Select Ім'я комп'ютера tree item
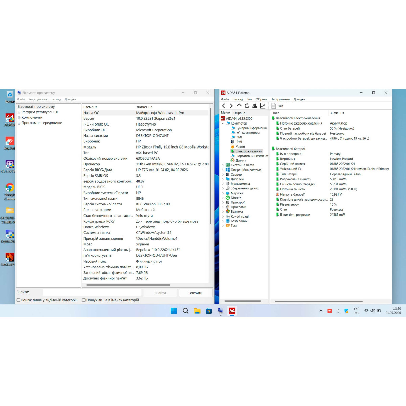406x406 pixels. tap(248, 133)
